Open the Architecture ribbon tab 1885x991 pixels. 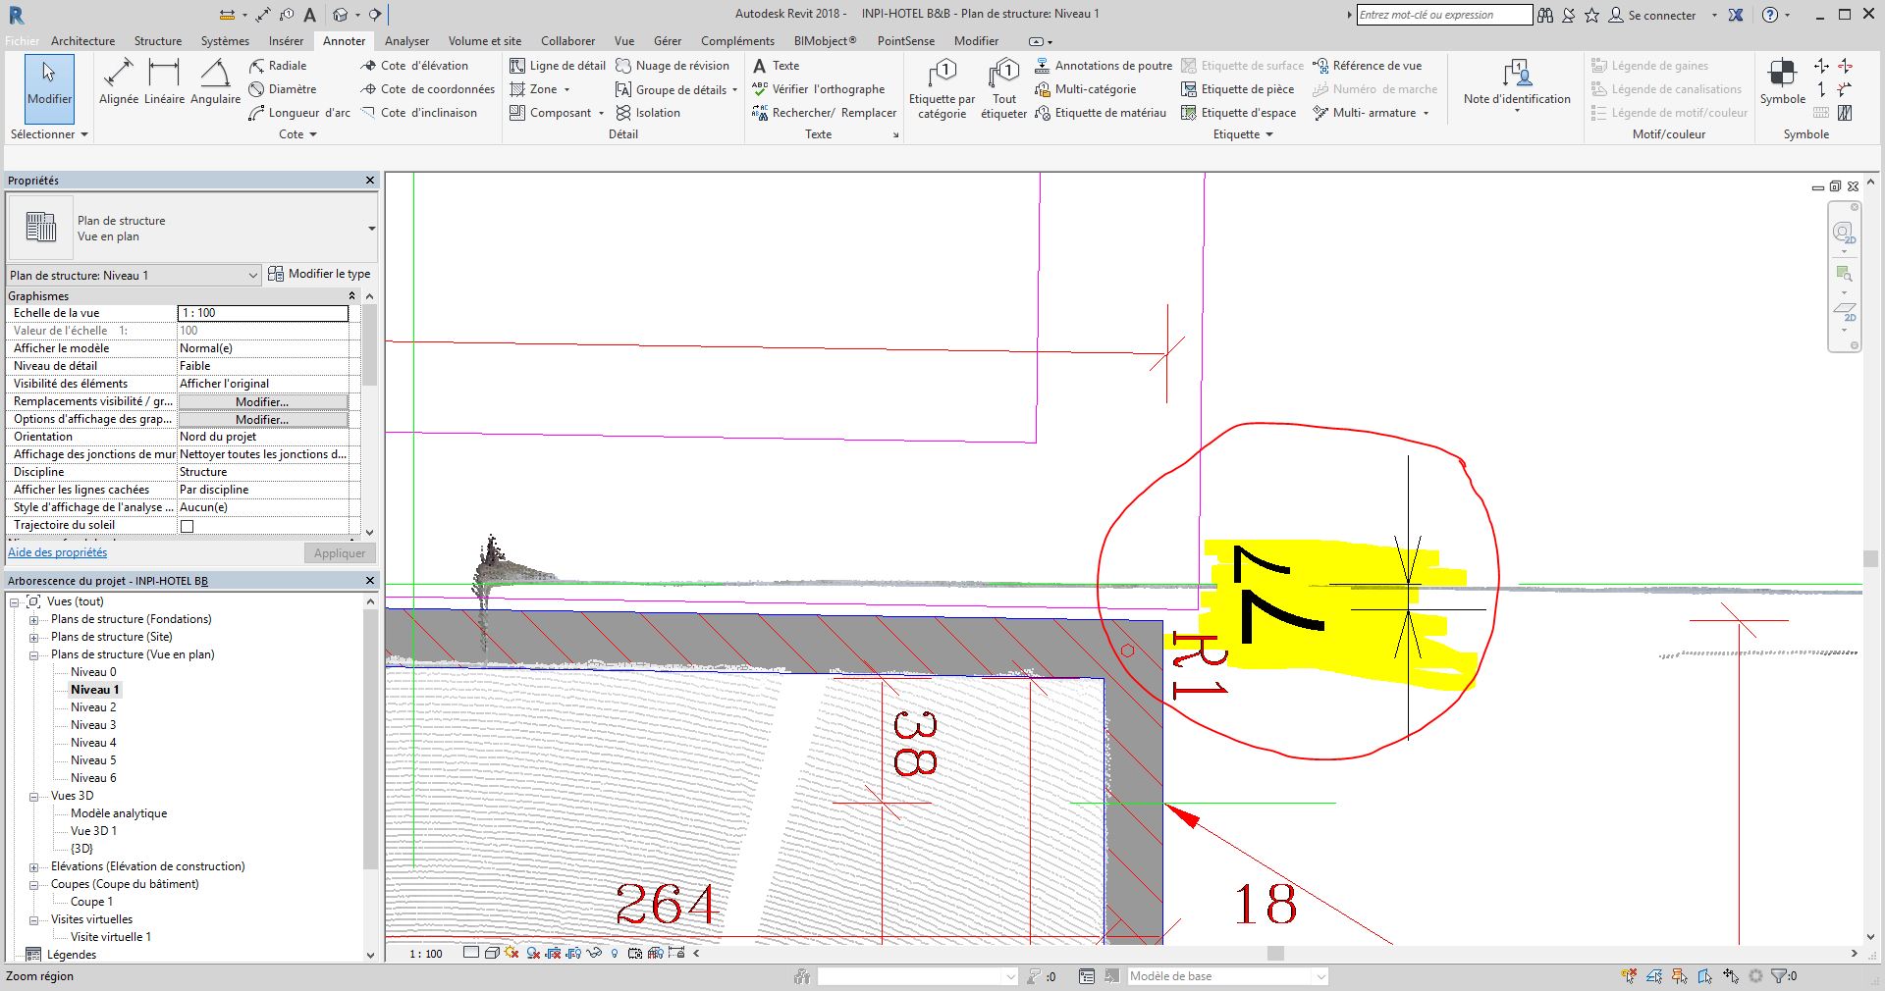click(82, 41)
